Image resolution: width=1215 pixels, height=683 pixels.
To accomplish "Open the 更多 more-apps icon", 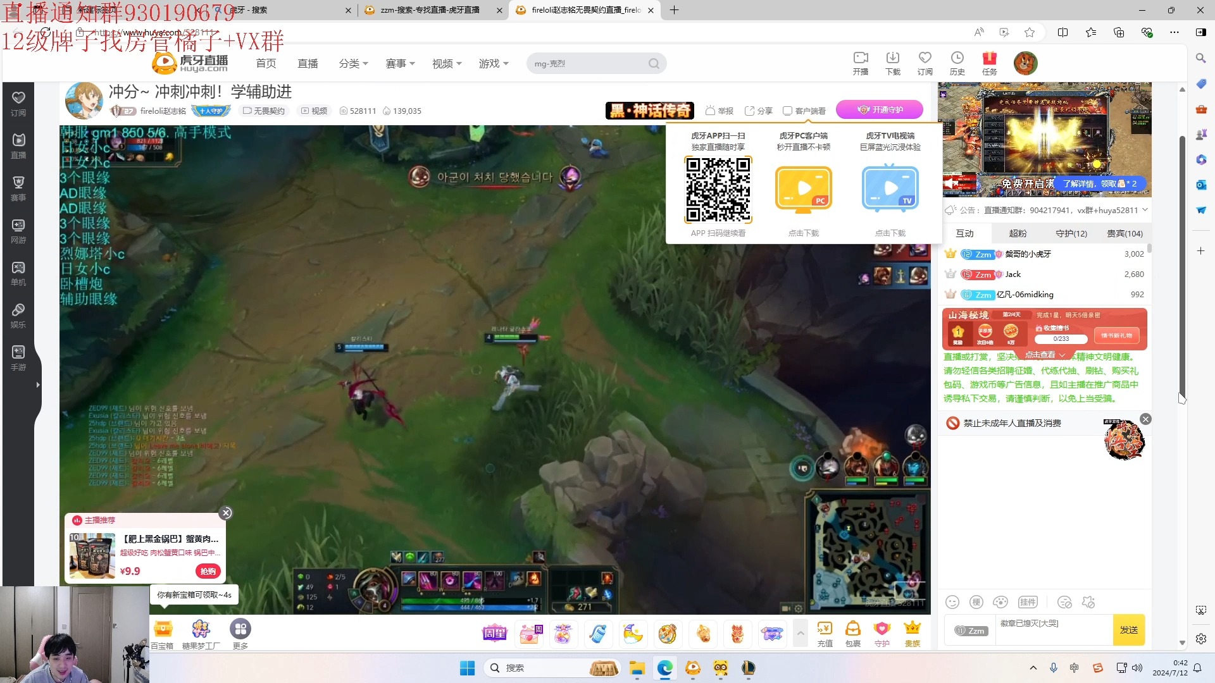I will (x=240, y=633).
